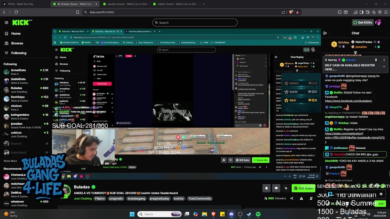Open the zukizxc channel in the sidebar
This screenshot has height=219, width=390.
click(26, 134)
